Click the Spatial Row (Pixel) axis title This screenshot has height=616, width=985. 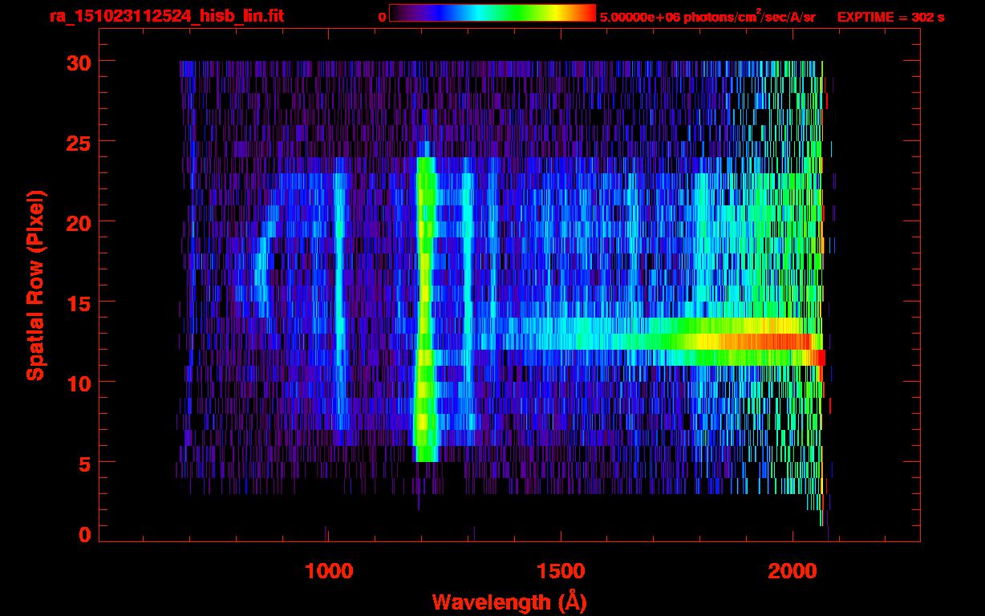tap(35, 286)
